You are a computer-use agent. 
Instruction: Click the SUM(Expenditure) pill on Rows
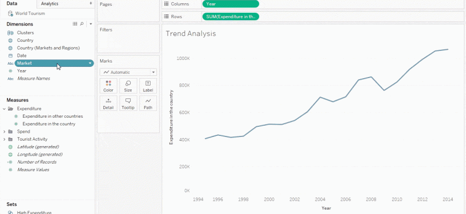click(230, 17)
